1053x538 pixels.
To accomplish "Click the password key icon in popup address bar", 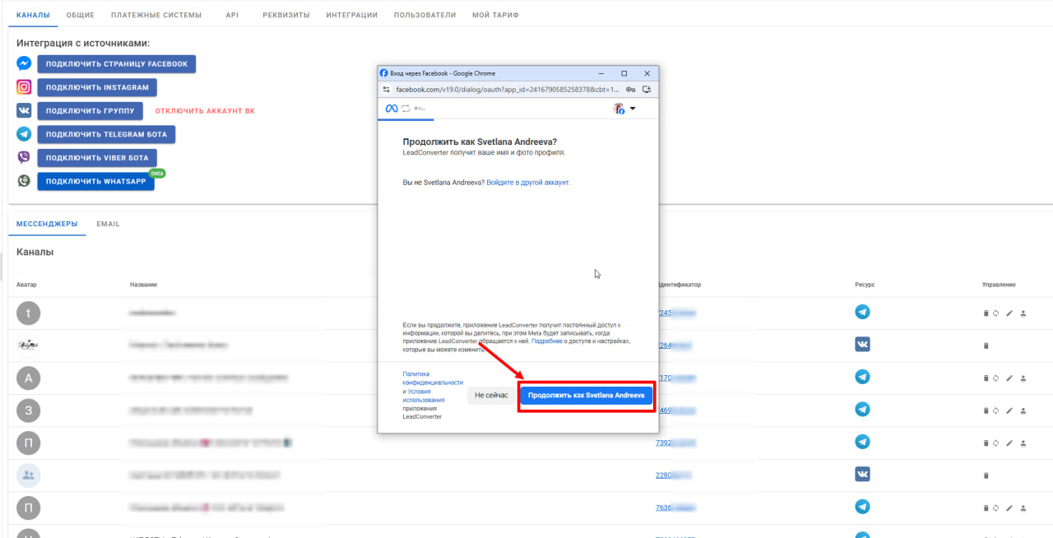I will (x=630, y=89).
